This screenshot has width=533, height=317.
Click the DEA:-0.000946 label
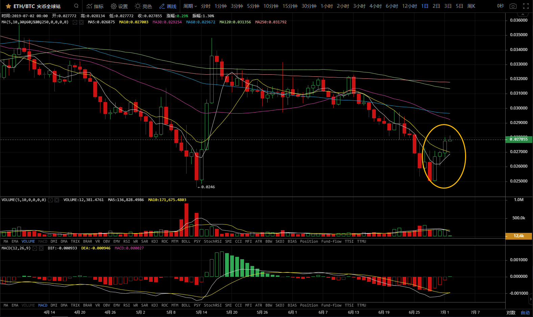[96, 248]
